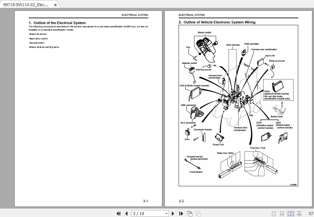Screen dimensions: 314x217
Task: Click the wiring diagram on page 3-2
Action: click(x=238, y=104)
